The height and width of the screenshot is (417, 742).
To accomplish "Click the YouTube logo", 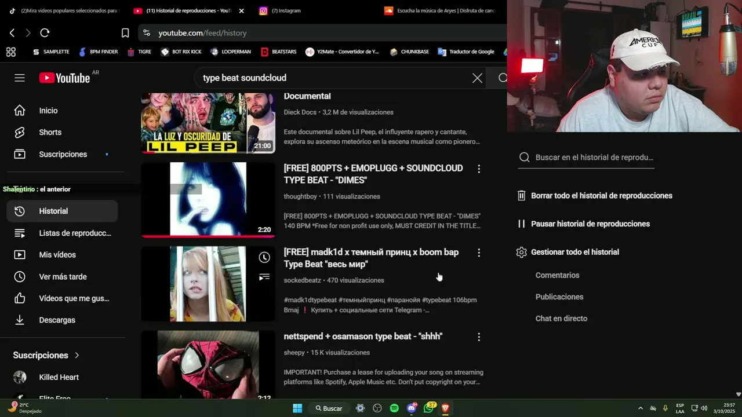I will pyautogui.click(x=64, y=78).
